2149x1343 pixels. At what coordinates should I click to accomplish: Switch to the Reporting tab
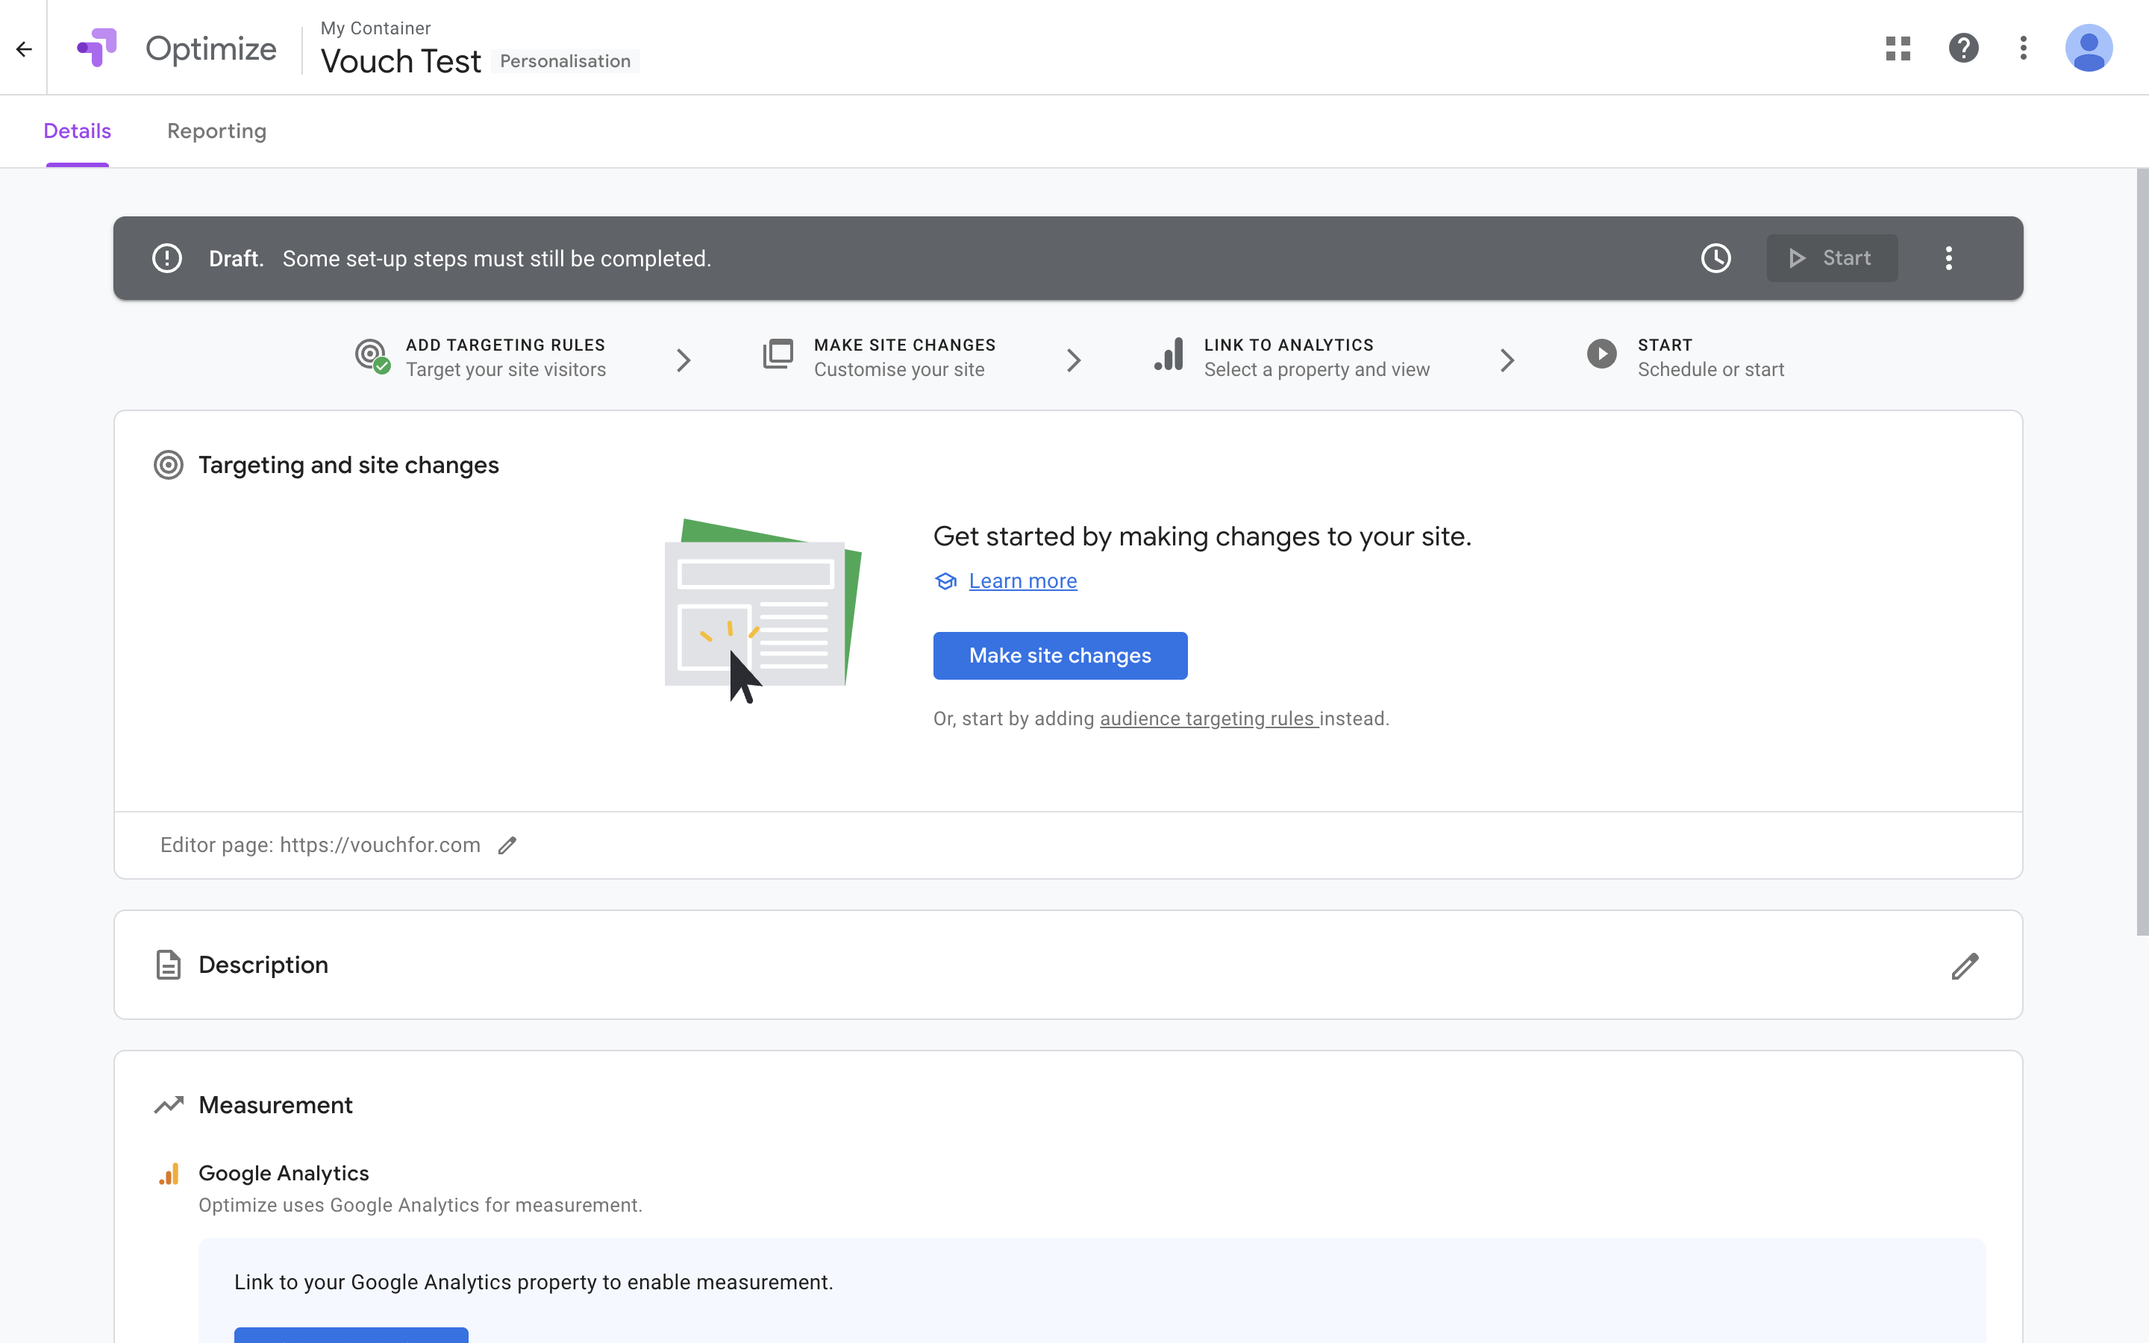click(216, 131)
